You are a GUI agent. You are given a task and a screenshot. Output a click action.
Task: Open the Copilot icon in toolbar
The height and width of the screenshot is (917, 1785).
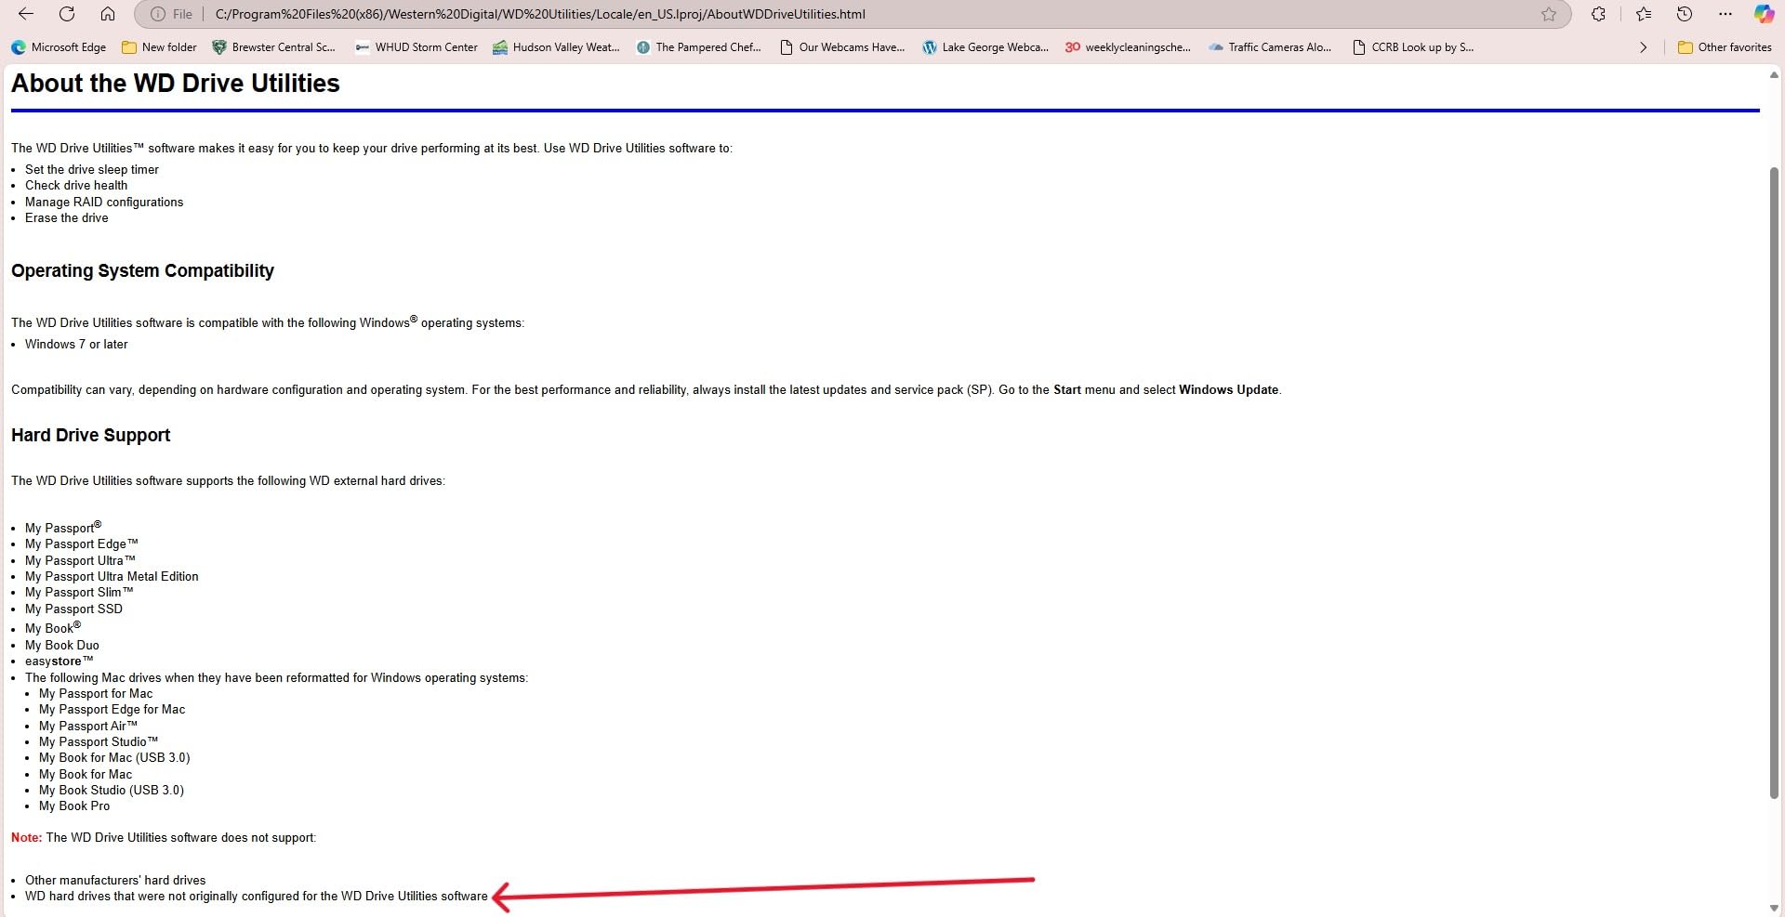(x=1764, y=14)
